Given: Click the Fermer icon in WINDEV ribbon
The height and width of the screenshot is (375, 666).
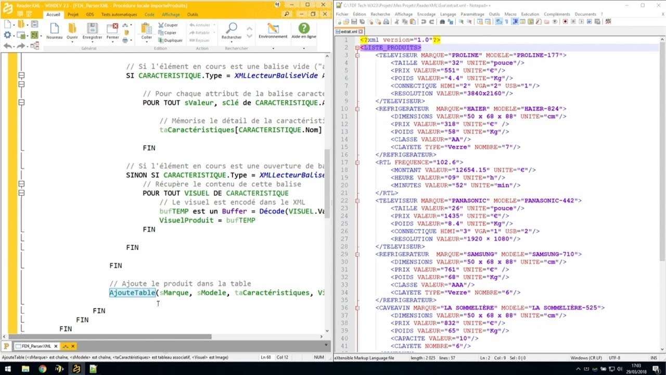Looking at the screenshot, I should 112,28.
